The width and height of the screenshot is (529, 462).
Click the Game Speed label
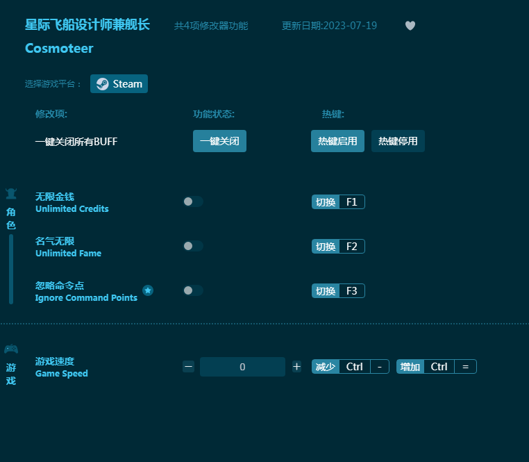click(61, 373)
